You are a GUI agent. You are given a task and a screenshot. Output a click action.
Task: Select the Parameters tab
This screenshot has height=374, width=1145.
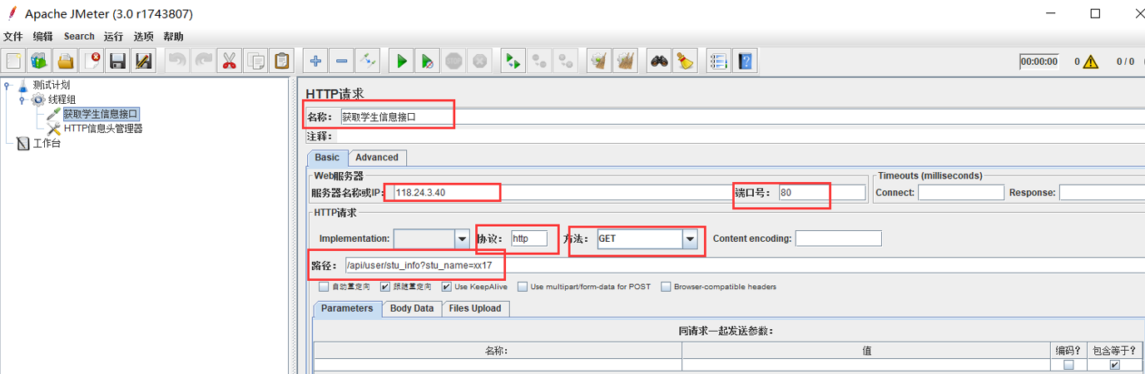tap(347, 308)
